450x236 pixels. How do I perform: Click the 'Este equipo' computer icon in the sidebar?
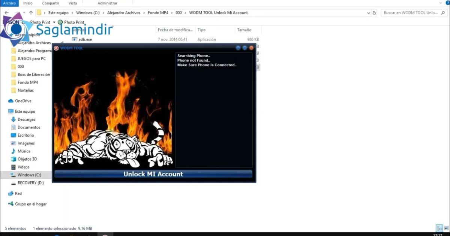point(11,112)
